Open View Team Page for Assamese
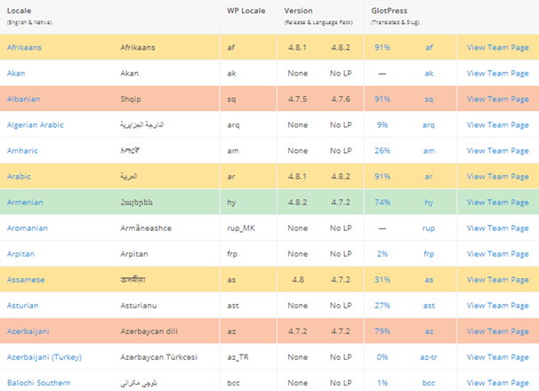The width and height of the screenshot is (539, 391). coord(498,279)
